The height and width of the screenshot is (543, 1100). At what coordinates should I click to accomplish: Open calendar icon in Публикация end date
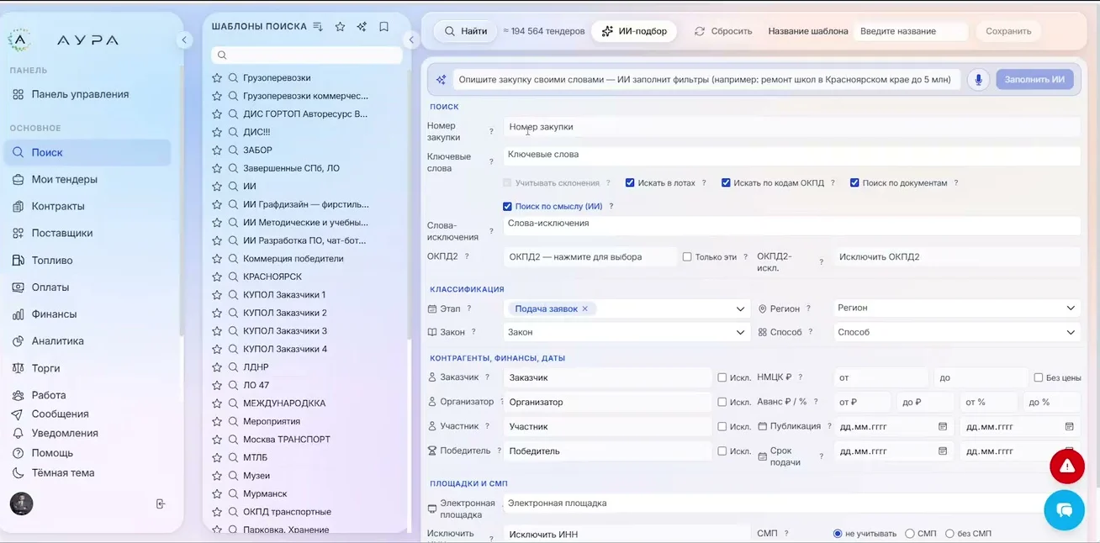pyautogui.click(x=1070, y=426)
